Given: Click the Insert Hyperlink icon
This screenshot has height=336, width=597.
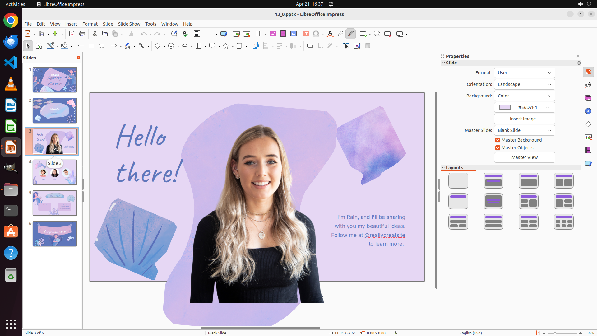Looking at the screenshot, I should 340,34.
